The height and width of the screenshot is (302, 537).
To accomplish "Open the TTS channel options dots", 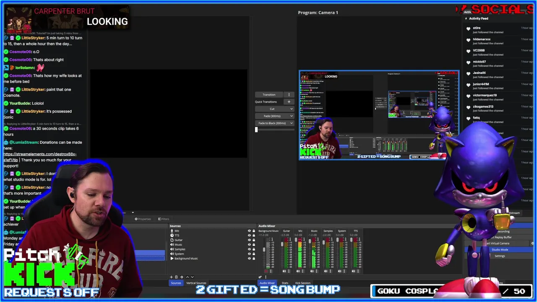I will click(358, 271).
